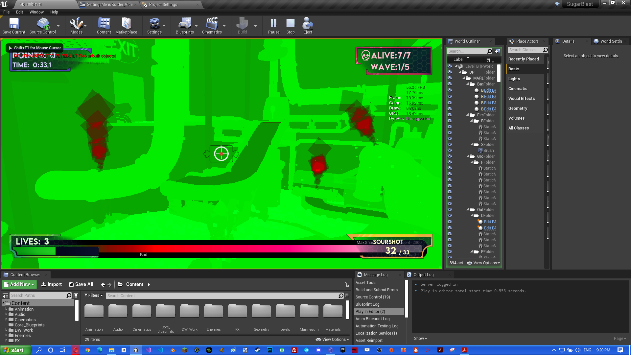Open the Window menu
Viewport: 631px width, 355px height.
tap(36, 12)
